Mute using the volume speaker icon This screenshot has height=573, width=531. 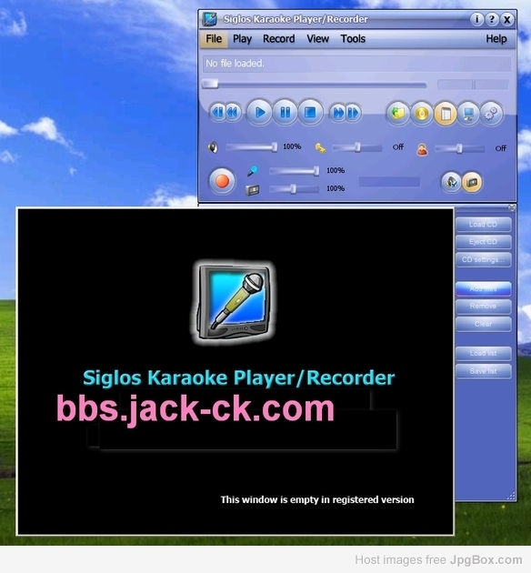214,147
